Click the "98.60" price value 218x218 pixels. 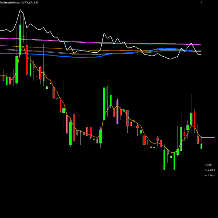click(208, 165)
